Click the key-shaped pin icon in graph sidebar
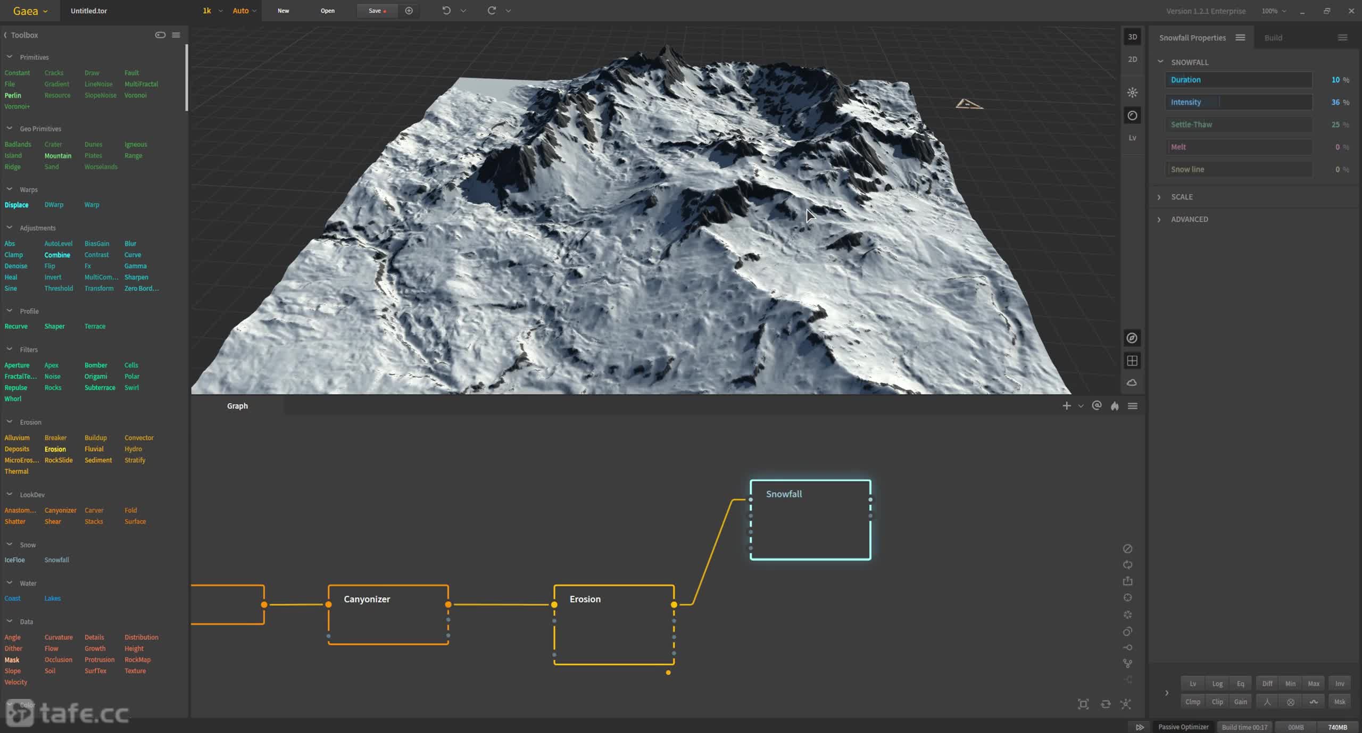 [1127, 647]
